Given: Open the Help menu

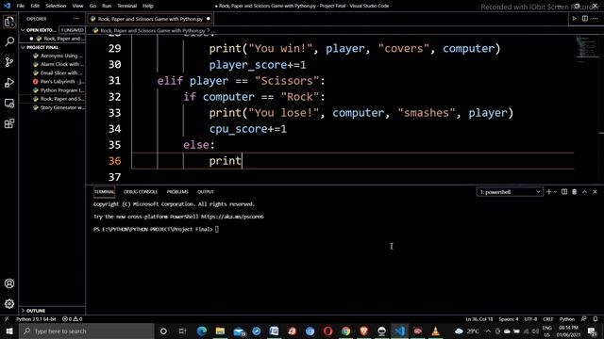Looking at the screenshot, I should point(148,6).
